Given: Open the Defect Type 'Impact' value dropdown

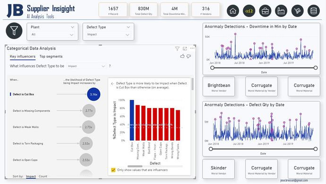Looking at the screenshot, I should point(108,35).
